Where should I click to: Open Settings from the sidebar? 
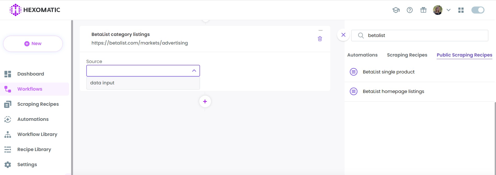(27, 164)
